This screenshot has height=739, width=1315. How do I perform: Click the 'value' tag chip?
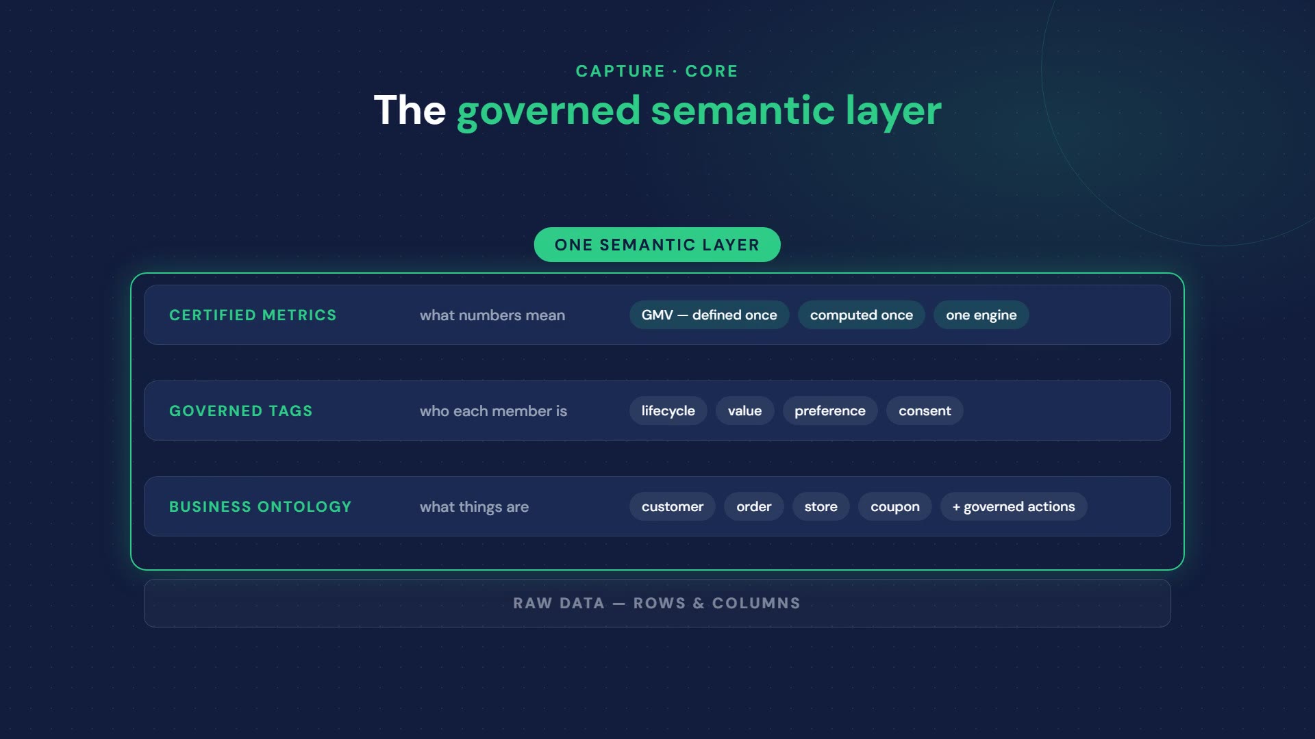[x=744, y=411]
